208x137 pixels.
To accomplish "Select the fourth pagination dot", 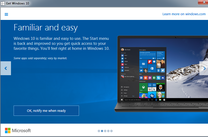I will pos(108,131).
